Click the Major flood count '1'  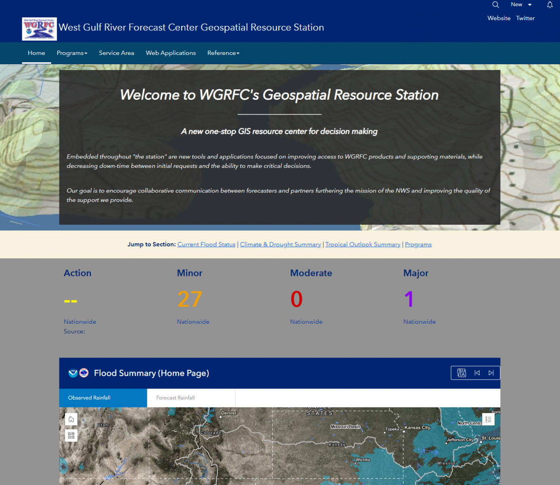[409, 299]
